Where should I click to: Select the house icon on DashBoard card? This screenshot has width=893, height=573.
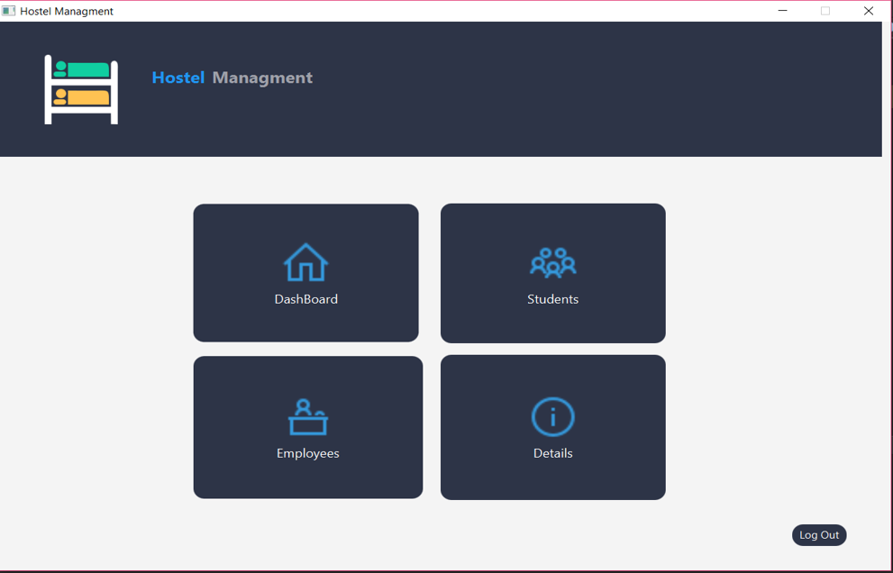pos(306,260)
